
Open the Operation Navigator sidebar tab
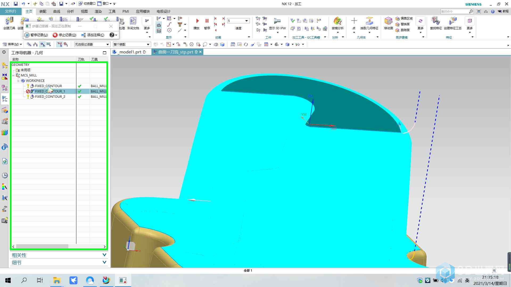(x=5, y=99)
